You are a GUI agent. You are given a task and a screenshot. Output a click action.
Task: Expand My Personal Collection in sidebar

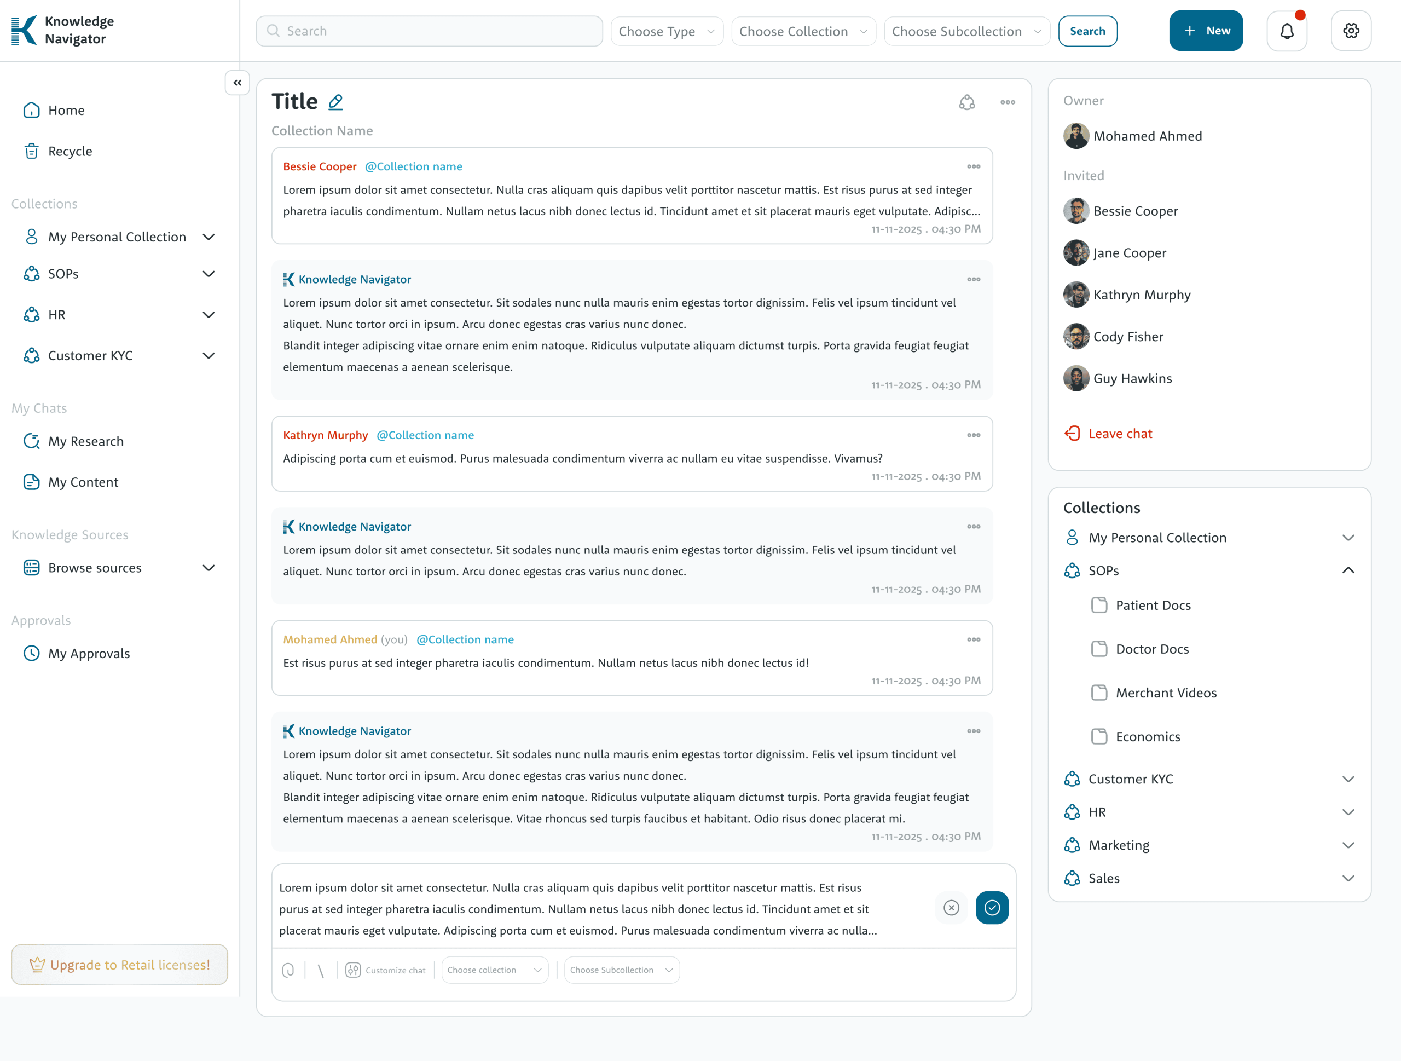(209, 237)
